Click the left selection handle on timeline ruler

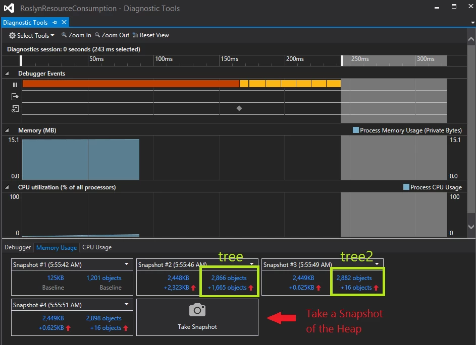(21, 60)
